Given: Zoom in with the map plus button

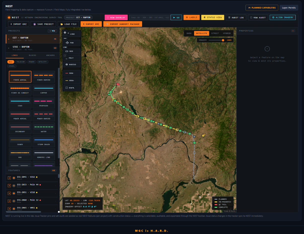Looking at the screenshot, I should 65,33.
